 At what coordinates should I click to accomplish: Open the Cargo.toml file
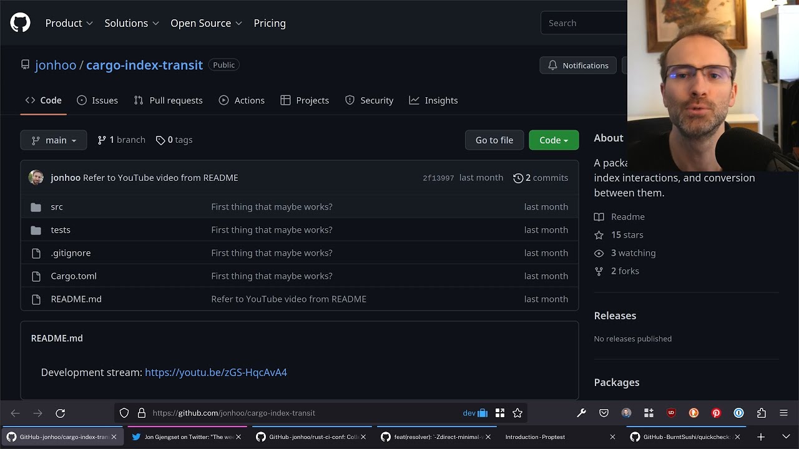coord(74,276)
